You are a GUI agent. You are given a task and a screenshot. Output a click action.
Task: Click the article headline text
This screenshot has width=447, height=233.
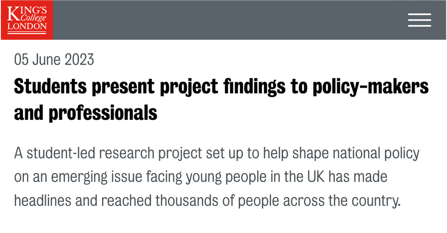221,87
